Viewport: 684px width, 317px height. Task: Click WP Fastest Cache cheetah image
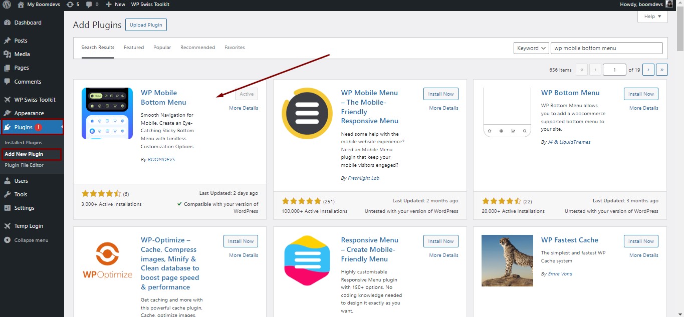tap(507, 260)
